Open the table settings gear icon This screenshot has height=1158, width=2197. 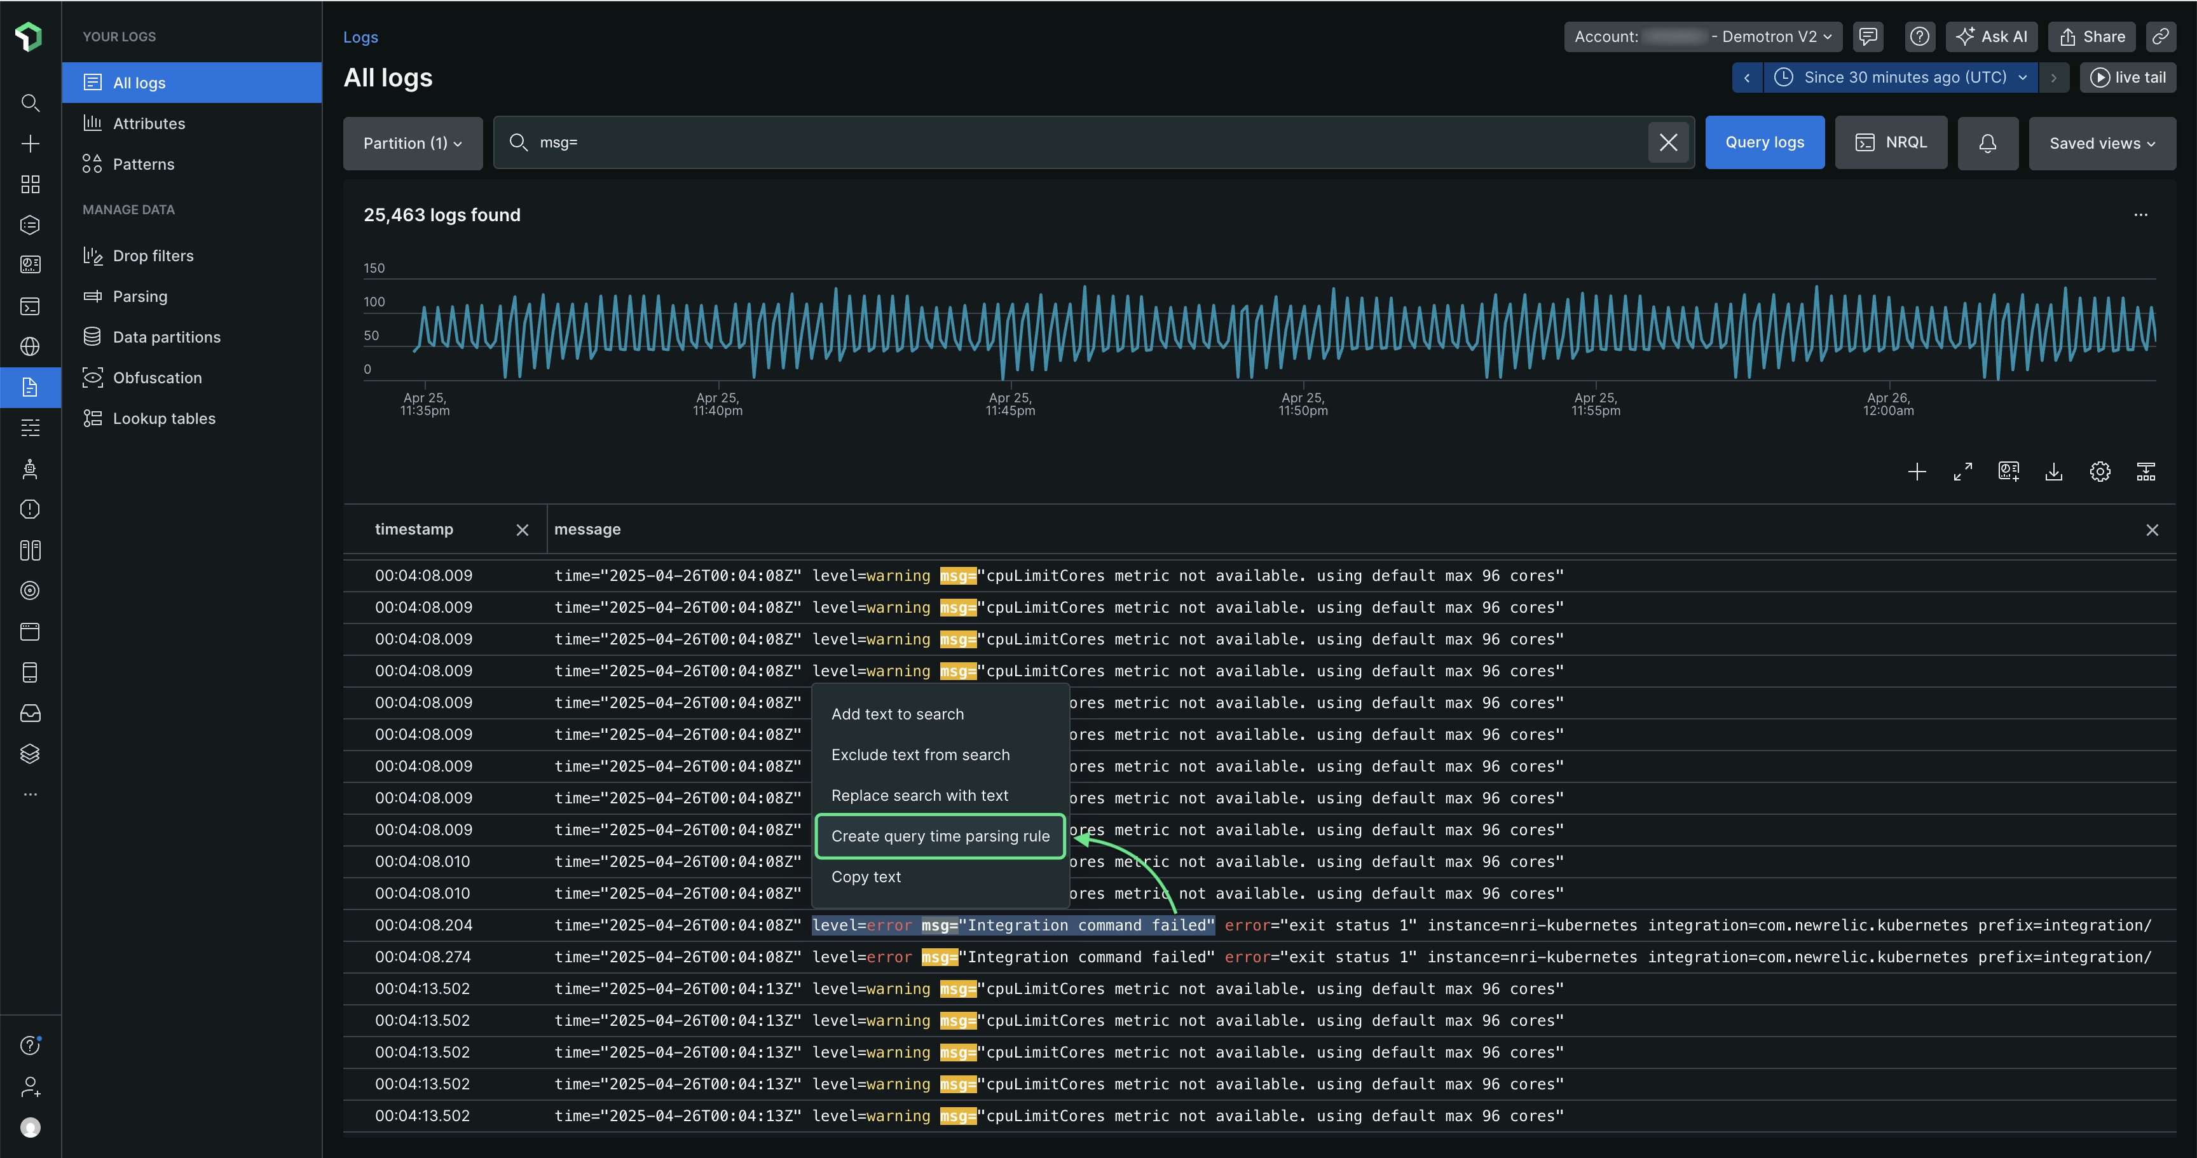[2100, 472]
